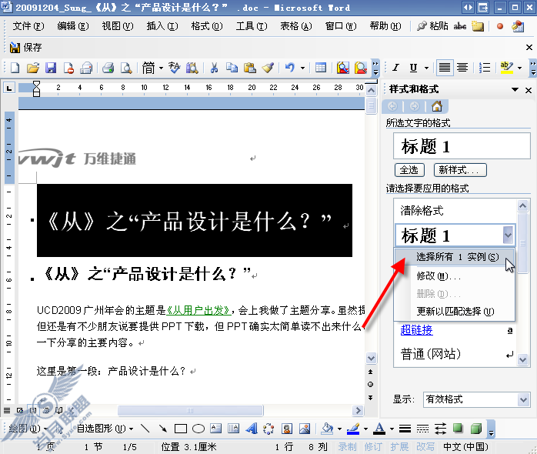Click the Insert Table icon
Image resolution: width=537 pixels, height=454 pixels.
click(321, 68)
